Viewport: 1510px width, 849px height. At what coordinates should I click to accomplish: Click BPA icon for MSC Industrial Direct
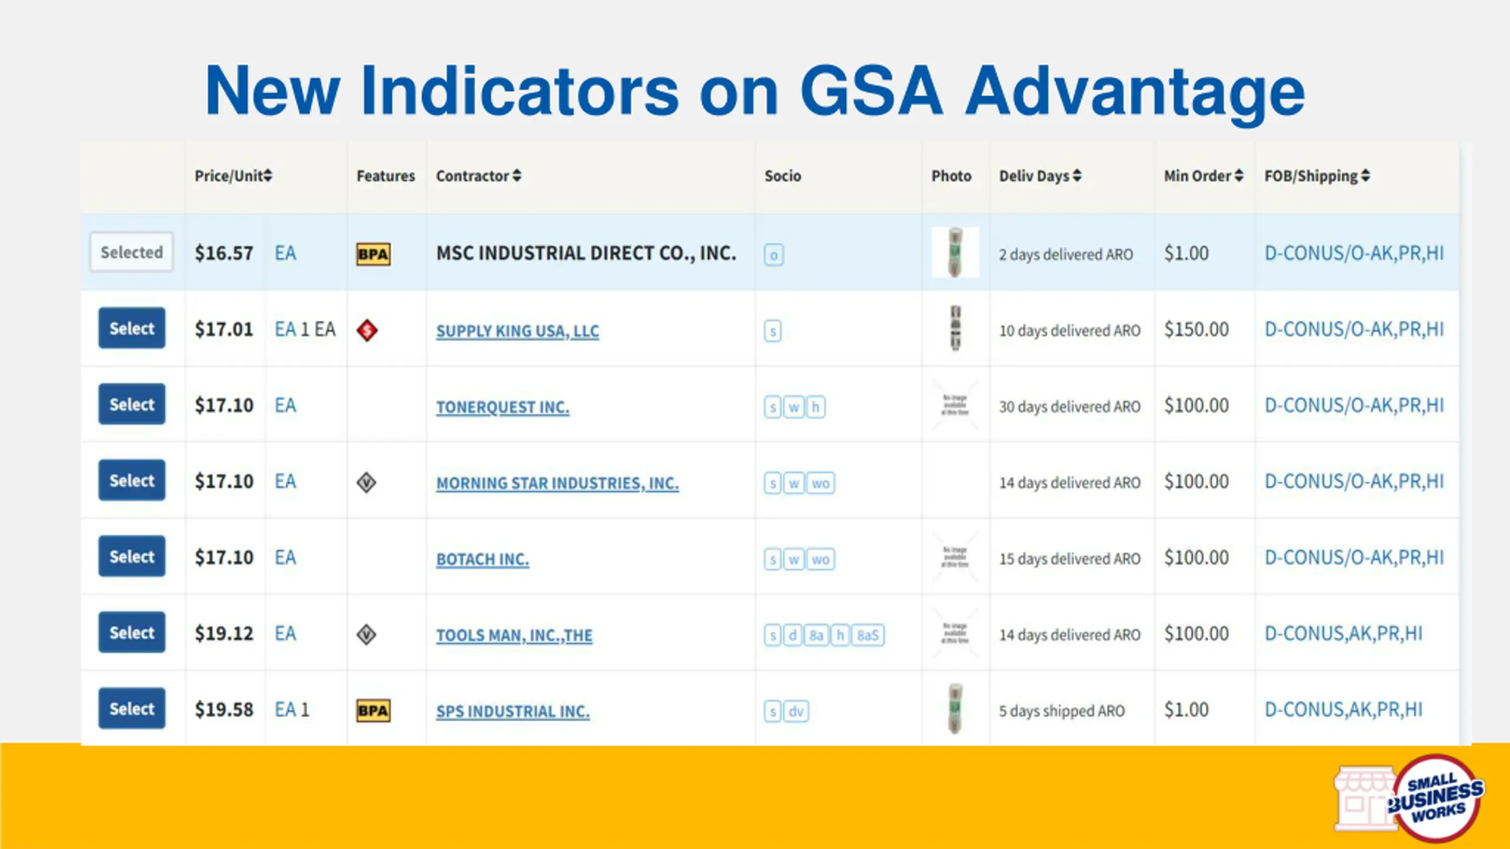coord(373,254)
